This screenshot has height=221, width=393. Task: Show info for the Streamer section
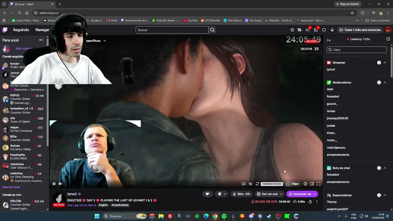[379, 63]
